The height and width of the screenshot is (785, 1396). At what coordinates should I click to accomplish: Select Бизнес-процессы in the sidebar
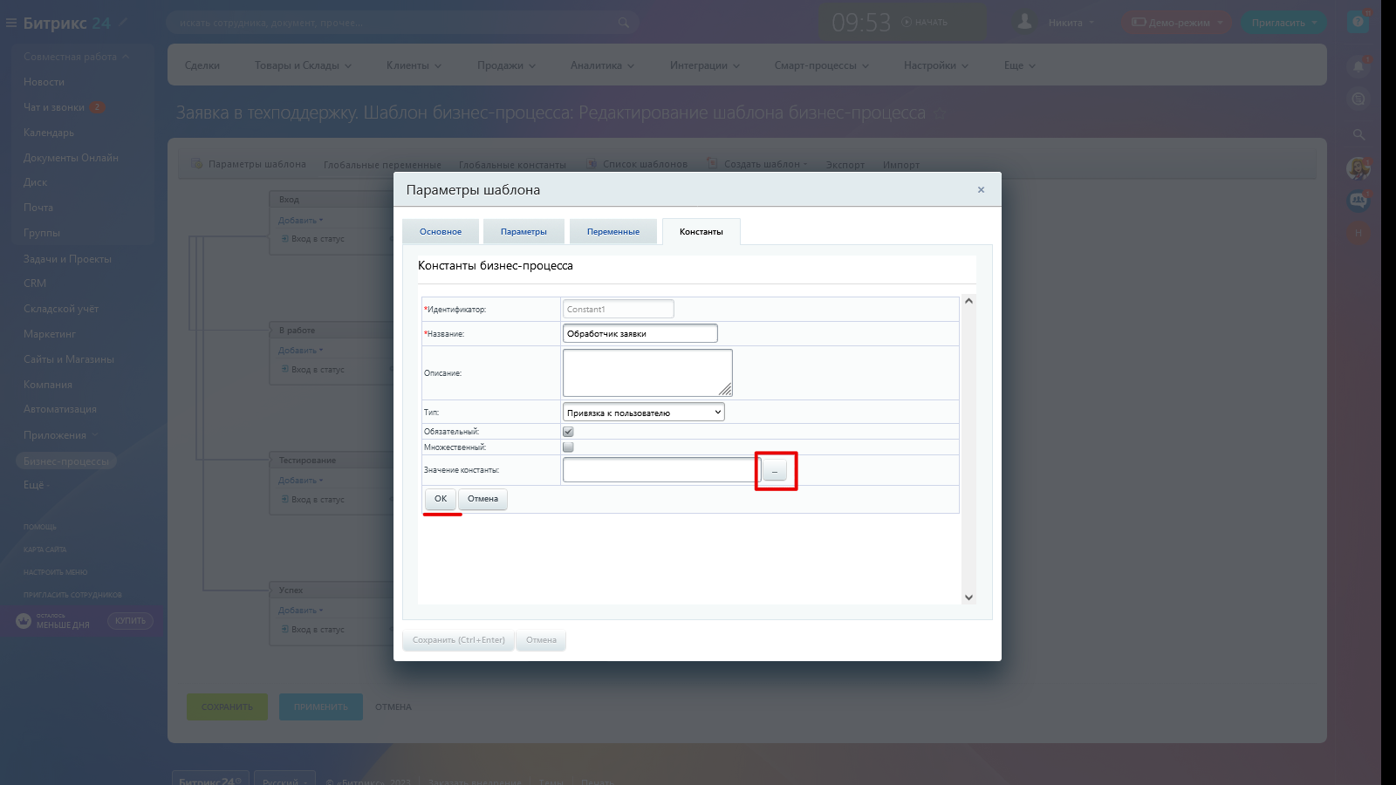click(x=66, y=461)
